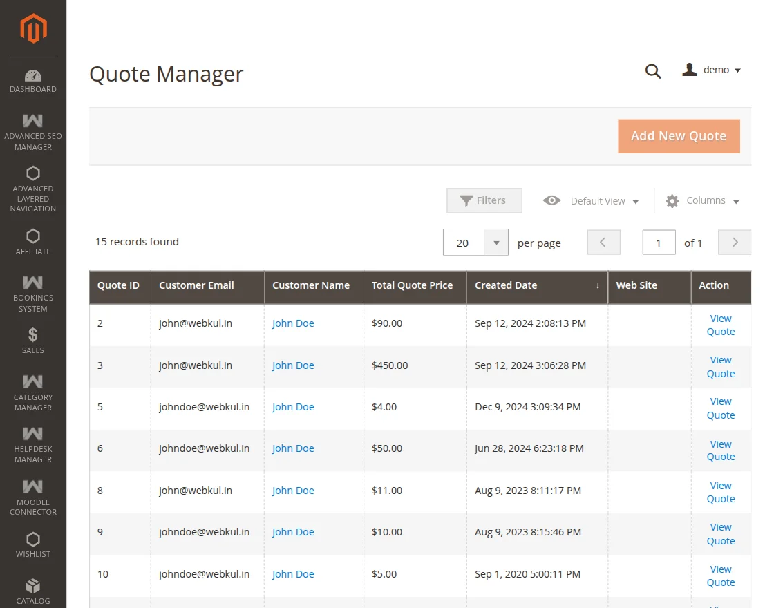Open the demo user account menu
This screenshot has width=774, height=608.
point(712,70)
